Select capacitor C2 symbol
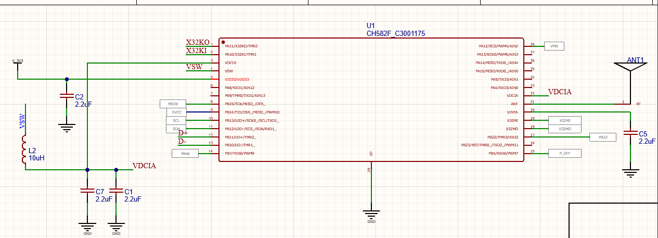The height and width of the screenshot is (238, 658). (66, 96)
